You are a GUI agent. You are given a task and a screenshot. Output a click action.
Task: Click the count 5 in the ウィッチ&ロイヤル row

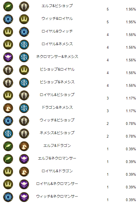pos(108,22)
